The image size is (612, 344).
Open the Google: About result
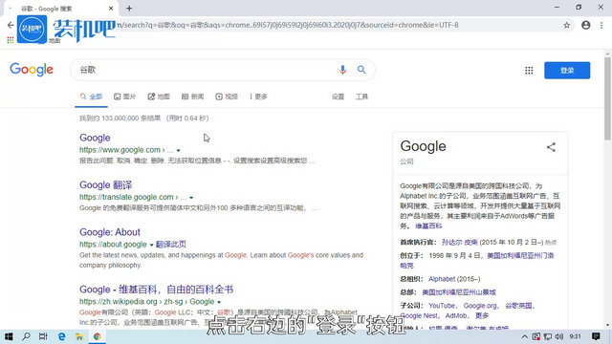point(110,232)
